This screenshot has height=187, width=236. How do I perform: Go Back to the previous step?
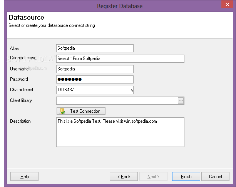(x=124, y=177)
